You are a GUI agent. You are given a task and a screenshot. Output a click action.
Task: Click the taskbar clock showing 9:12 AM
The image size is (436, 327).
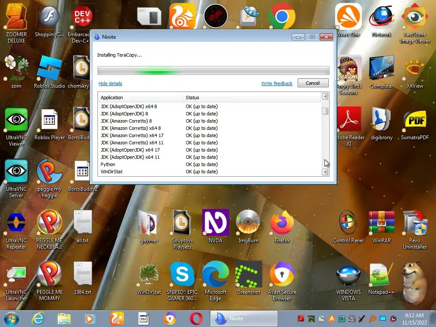(414, 318)
